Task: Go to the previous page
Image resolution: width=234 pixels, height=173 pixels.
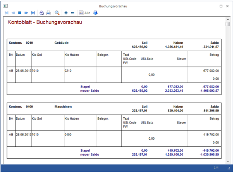Action: (x=13, y=13)
